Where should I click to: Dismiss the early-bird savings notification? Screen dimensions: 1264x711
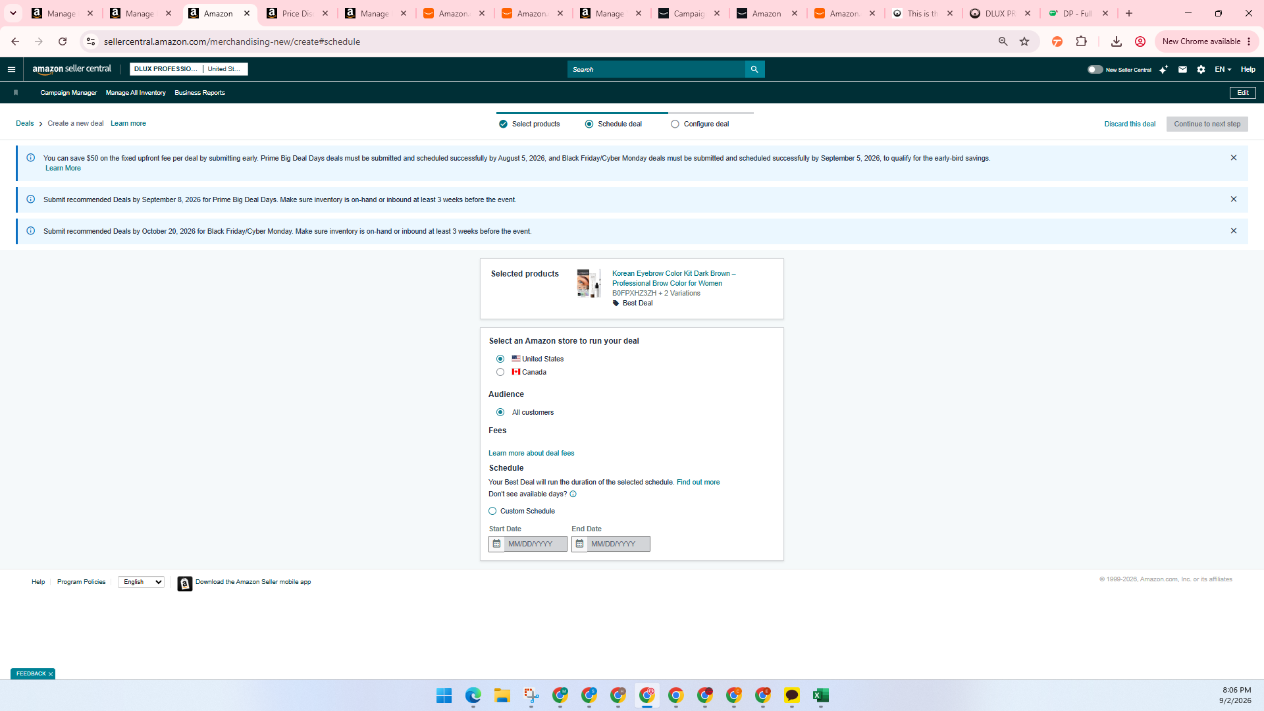pyautogui.click(x=1234, y=158)
